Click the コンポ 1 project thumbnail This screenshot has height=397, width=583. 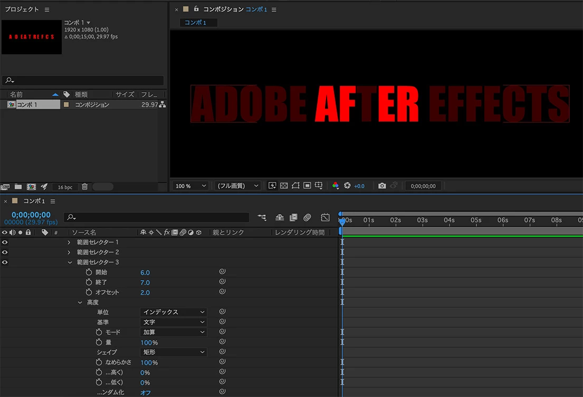tap(32, 37)
